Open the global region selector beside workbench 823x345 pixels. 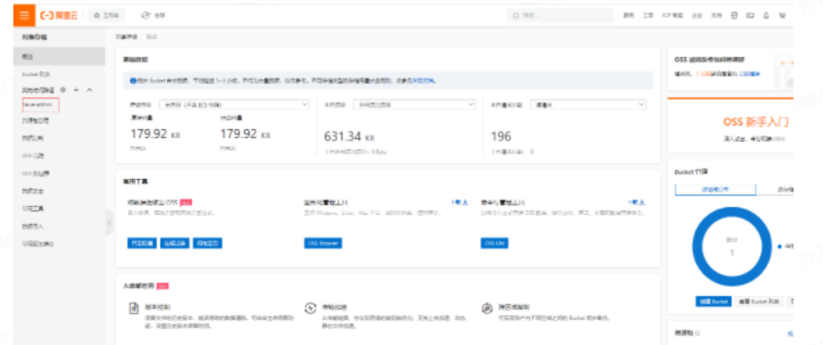tap(153, 15)
